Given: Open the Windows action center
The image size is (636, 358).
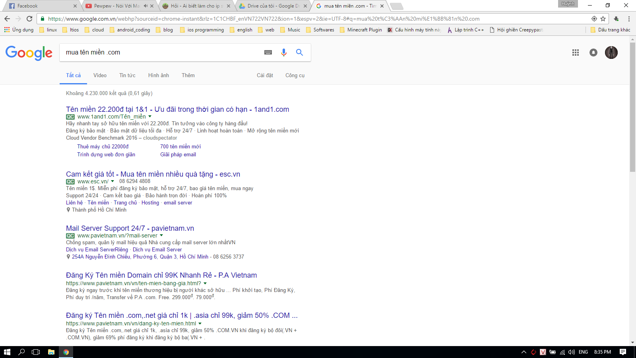Looking at the screenshot, I should (623, 352).
